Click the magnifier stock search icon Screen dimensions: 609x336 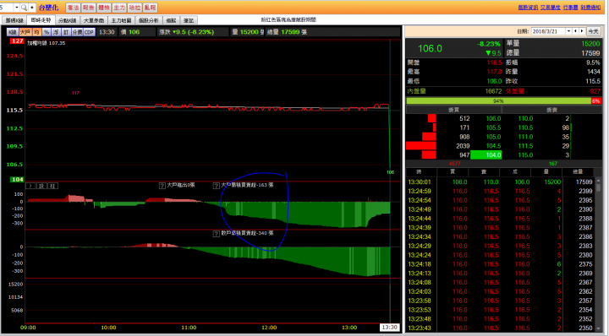click(24, 8)
